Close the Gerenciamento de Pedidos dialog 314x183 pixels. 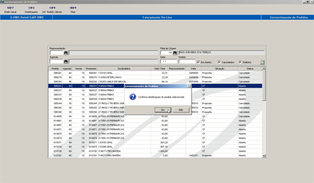189,86
